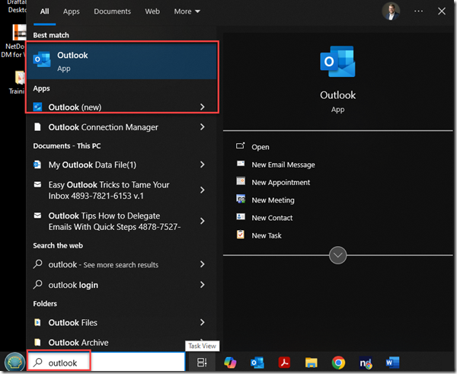
Task: Choose New Task action
Action: coord(267,235)
